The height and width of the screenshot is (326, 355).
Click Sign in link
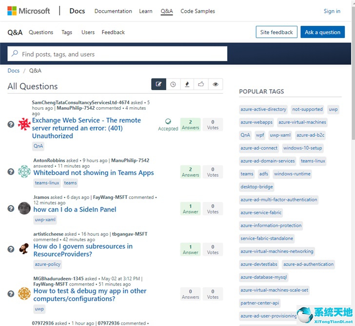pos(332,11)
